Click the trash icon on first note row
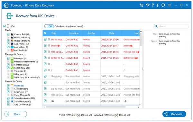The height and width of the screenshot is (122, 193). (49, 39)
